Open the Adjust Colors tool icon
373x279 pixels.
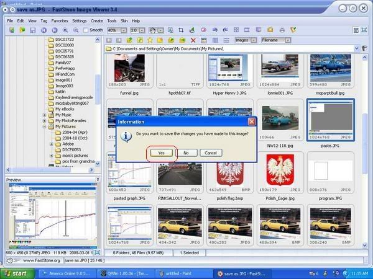pyautogui.click(x=191, y=30)
